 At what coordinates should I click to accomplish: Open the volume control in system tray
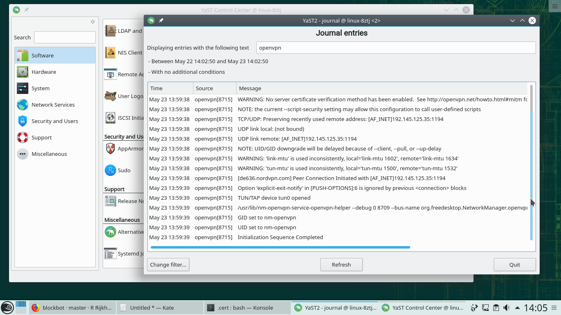506,308
